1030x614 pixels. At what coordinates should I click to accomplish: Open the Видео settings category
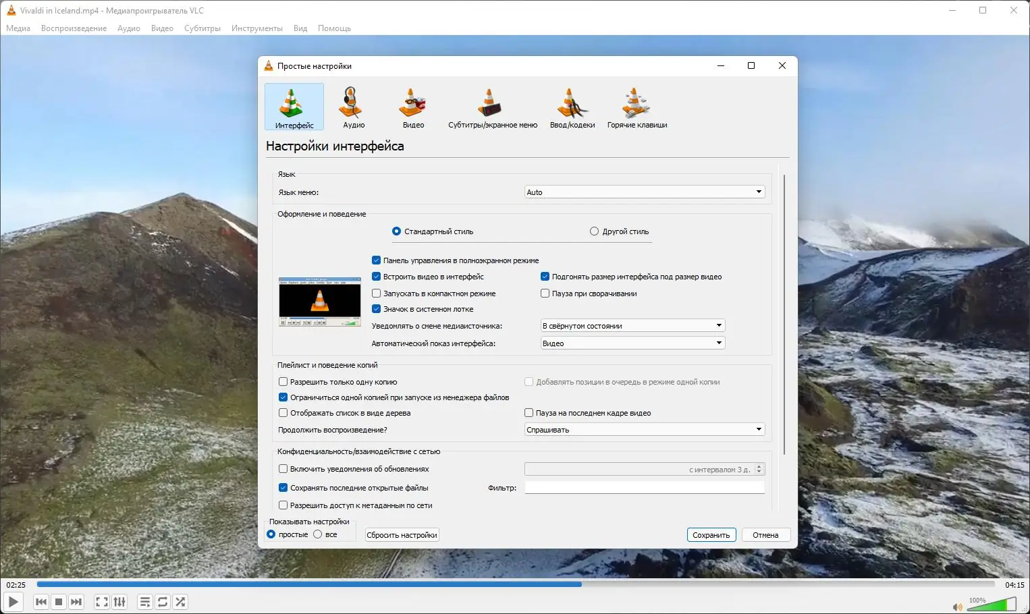413,107
